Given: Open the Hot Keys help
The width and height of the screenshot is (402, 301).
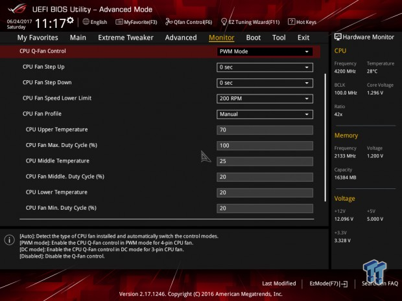Looking at the screenshot, I should [x=302, y=22].
